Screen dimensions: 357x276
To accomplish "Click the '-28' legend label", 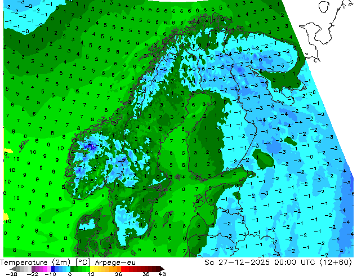I will [x=11, y=274].
